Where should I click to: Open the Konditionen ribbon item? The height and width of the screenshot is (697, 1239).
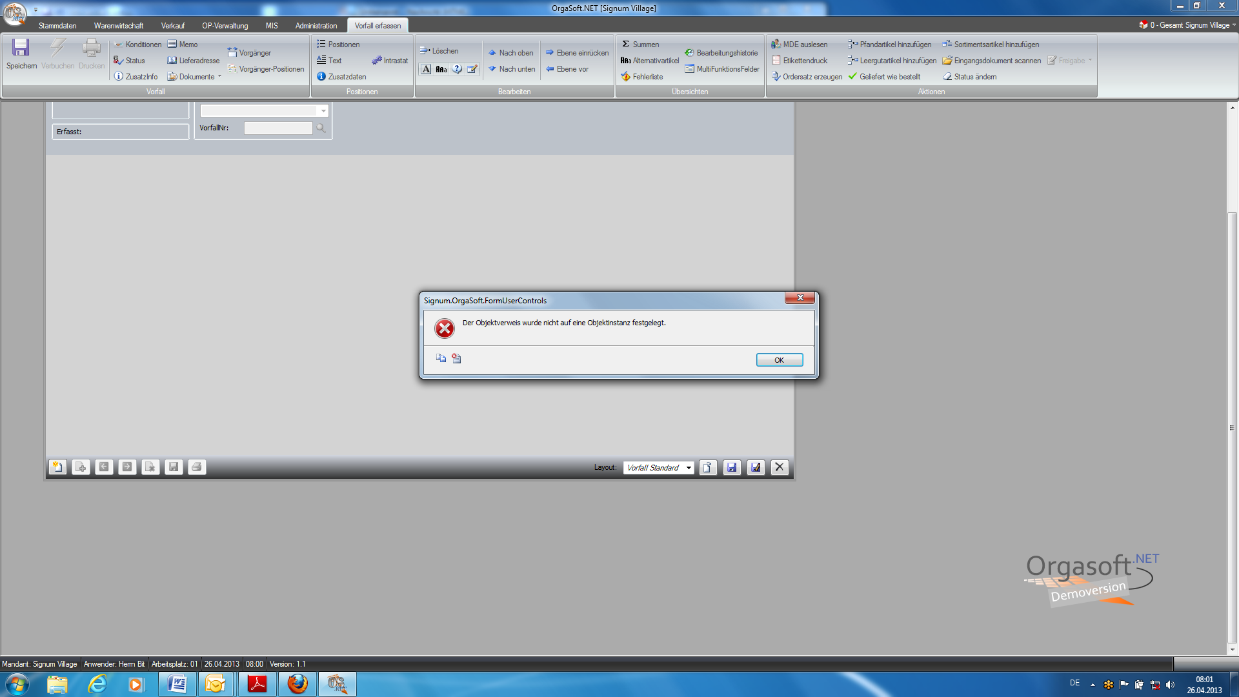click(x=137, y=45)
